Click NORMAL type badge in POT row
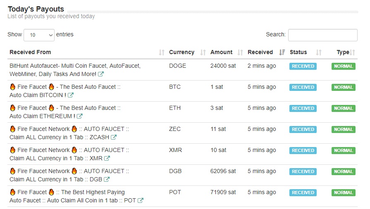This screenshot has height=209, width=370. (344, 192)
